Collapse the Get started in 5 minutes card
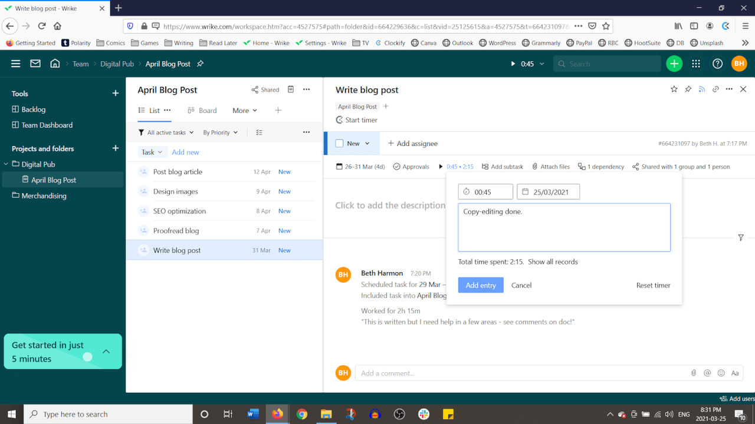The image size is (755, 424). tap(106, 352)
